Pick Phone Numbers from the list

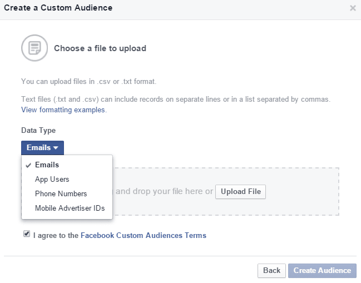pyautogui.click(x=67, y=193)
